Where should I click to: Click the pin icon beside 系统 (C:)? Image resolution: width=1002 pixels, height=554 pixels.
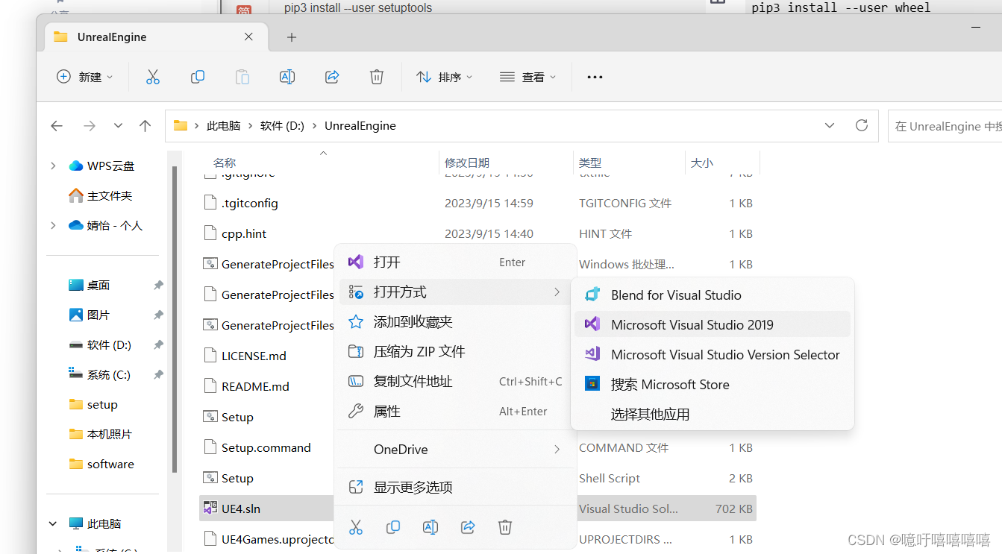pyautogui.click(x=158, y=375)
